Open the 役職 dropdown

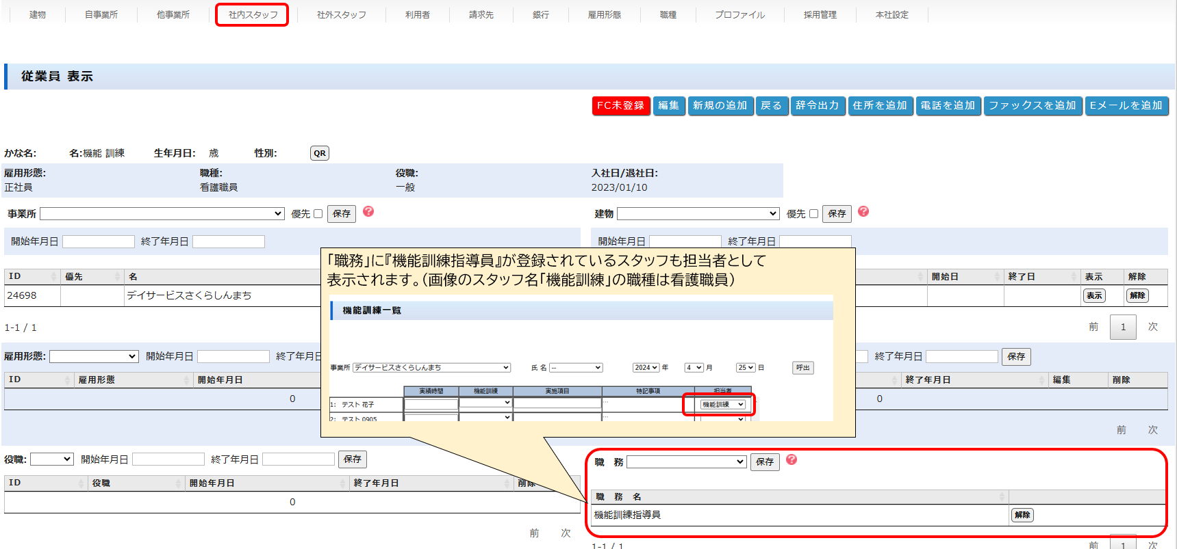pos(51,459)
